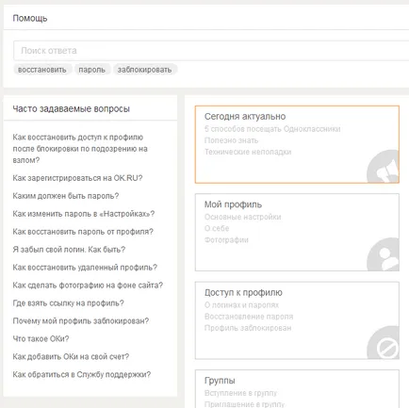The height and width of the screenshot is (408, 409).
Task: Open Что такое ОКи? question
Action: [x=41, y=339]
